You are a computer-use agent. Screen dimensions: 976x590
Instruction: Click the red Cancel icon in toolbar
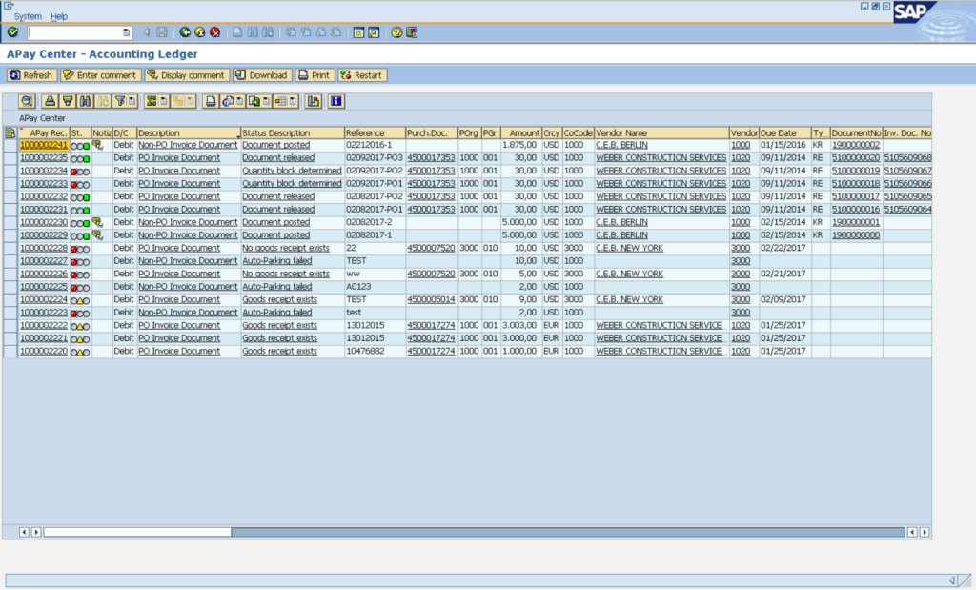[x=214, y=32]
